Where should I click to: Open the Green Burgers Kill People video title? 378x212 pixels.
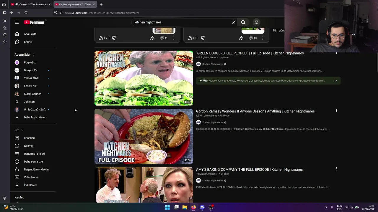(x=250, y=53)
